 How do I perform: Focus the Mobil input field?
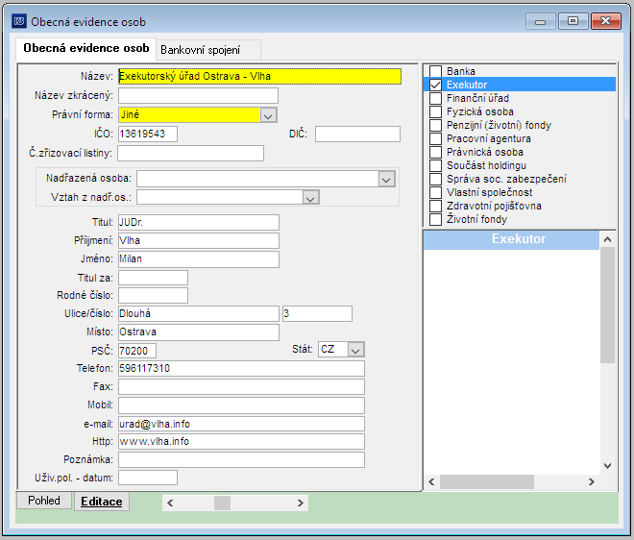[241, 405]
